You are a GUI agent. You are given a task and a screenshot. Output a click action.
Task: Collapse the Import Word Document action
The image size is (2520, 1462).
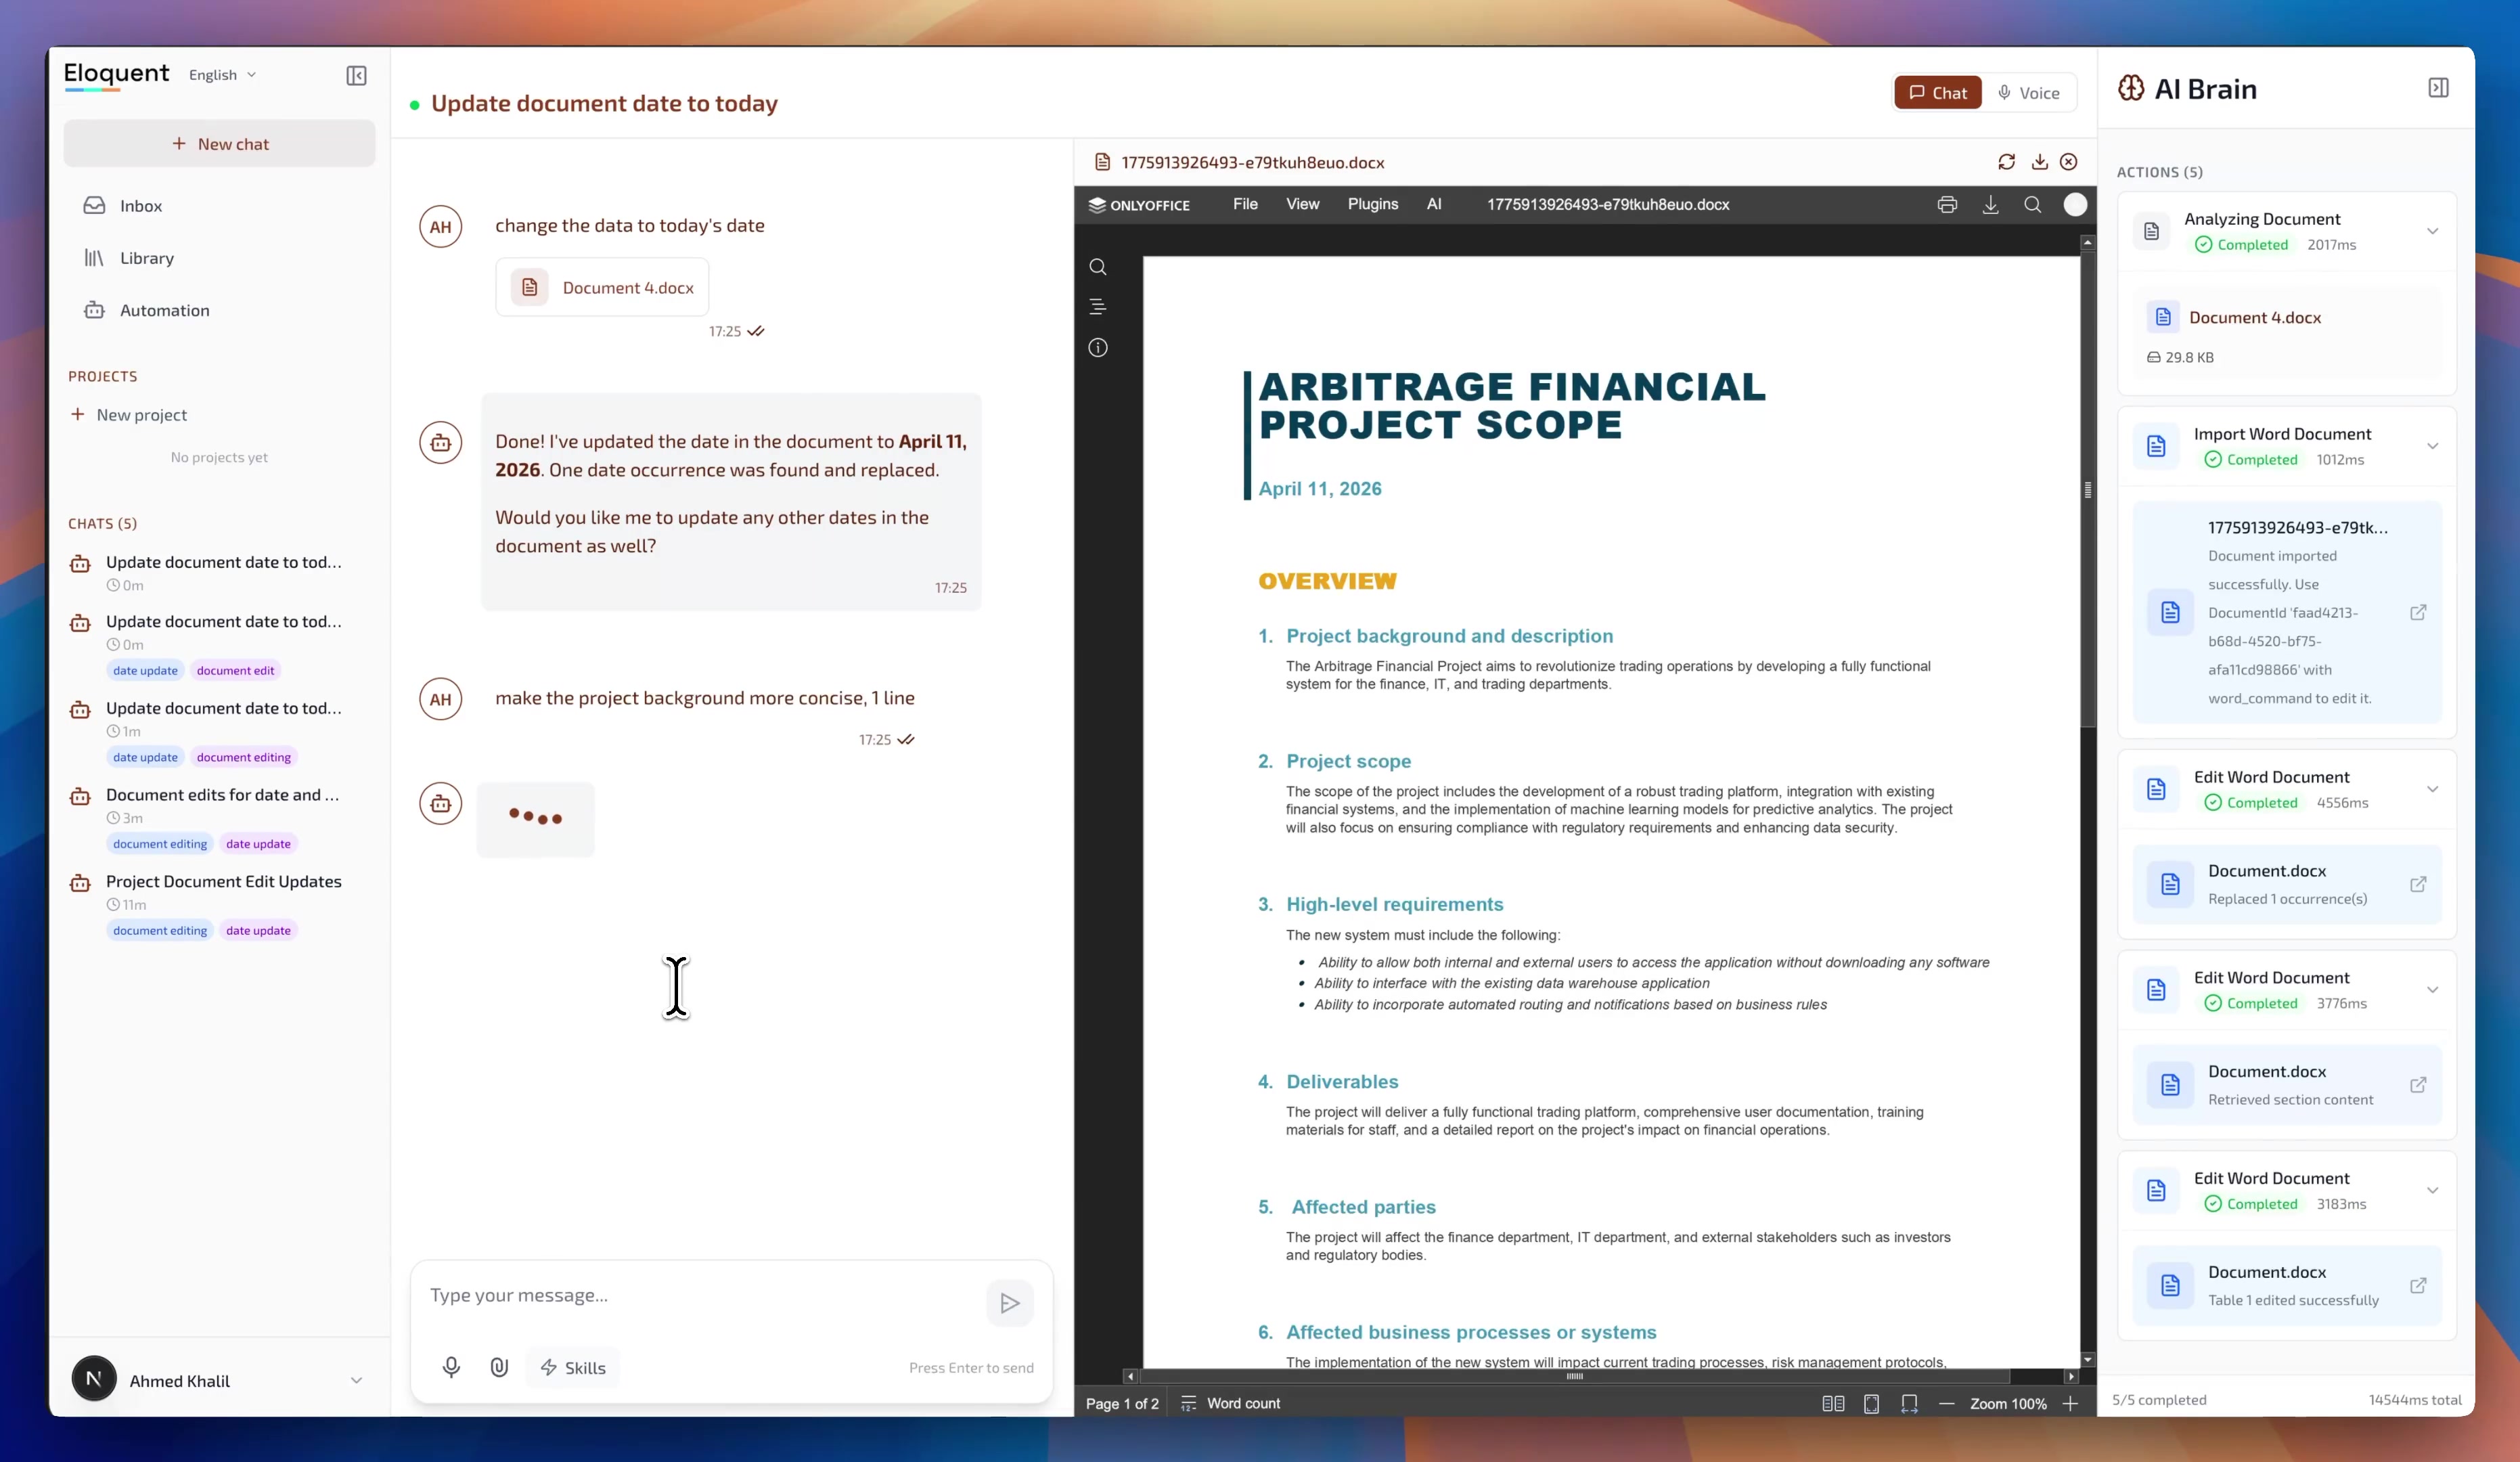2432,446
